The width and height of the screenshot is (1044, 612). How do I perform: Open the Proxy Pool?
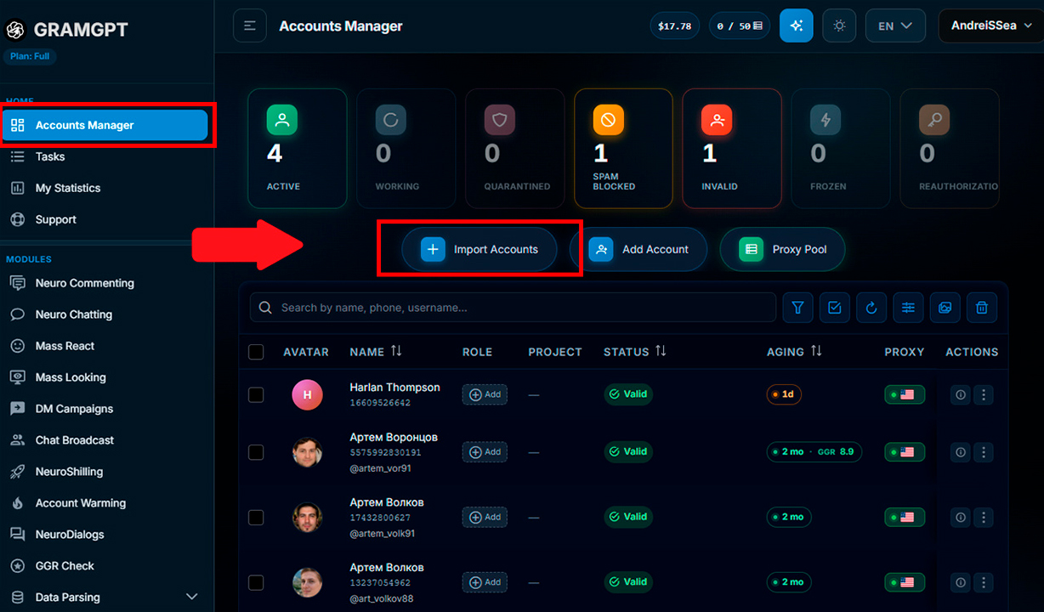[x=783, y=249]
